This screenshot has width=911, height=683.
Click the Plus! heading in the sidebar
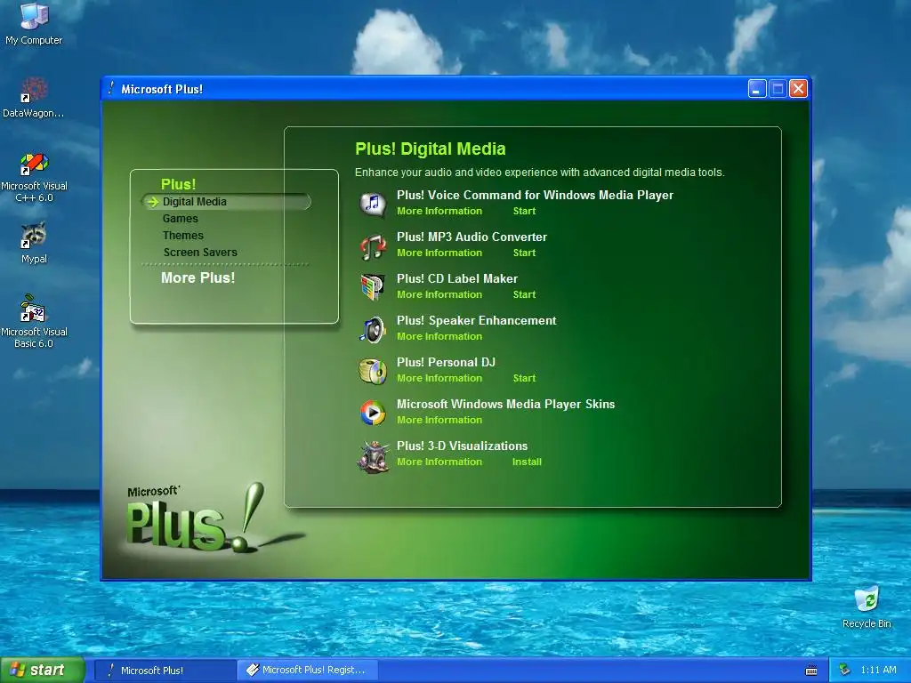coord(178,184)
